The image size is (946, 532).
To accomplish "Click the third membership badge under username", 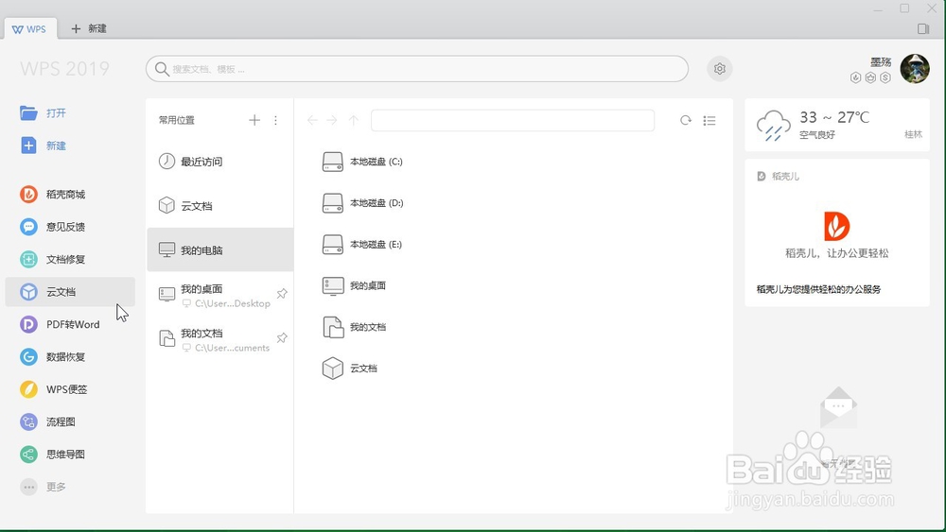I will [x=885, y=77].
